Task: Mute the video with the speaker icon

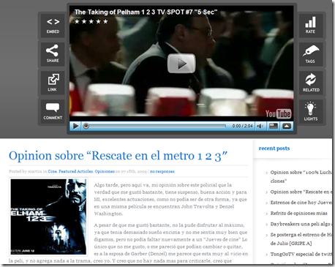Action: pyautogui.click(x=260, y=126)
